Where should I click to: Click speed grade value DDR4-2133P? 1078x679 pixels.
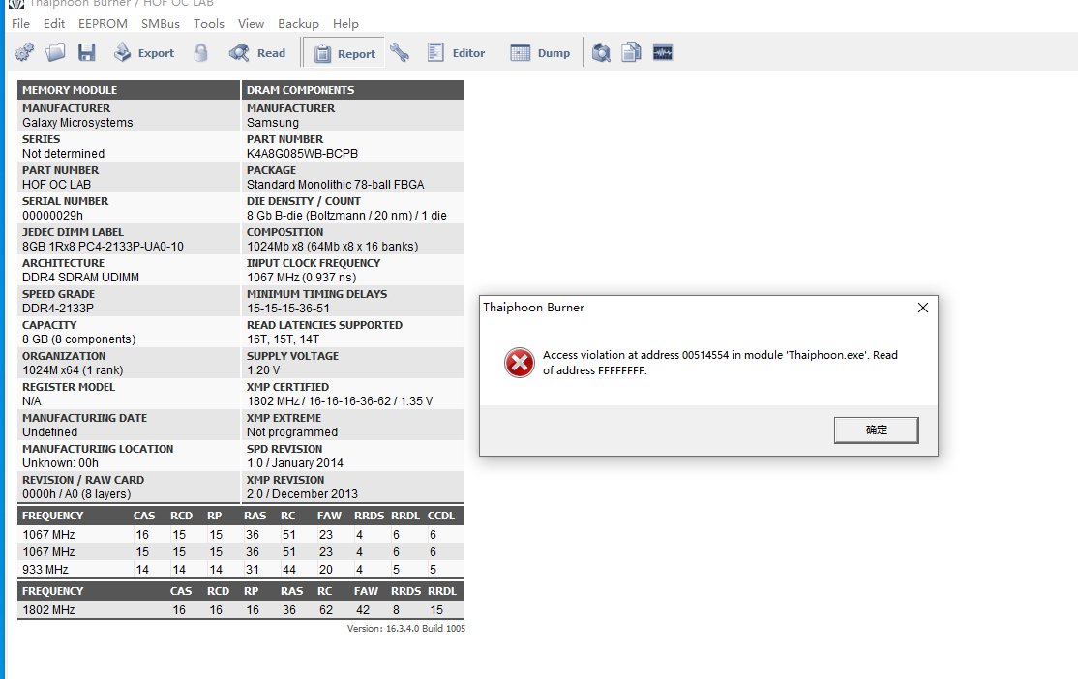tap(58, 308)
